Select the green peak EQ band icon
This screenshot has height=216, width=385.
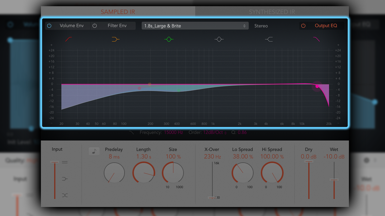tap(169, 39)
